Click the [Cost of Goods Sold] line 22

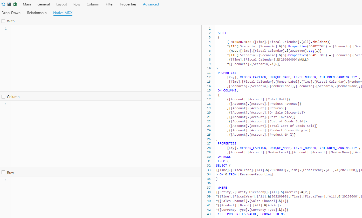(267, 121)
